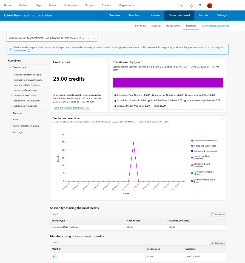Screen dimensions: 245x263
Task: Select Interactive Data Pipelines session type filter
Action: (27, 85)
